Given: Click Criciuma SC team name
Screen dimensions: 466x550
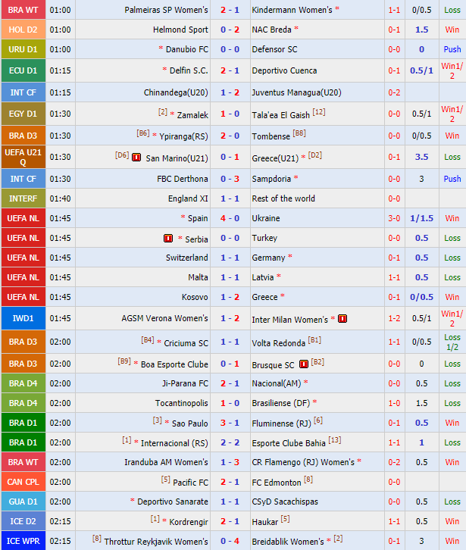Looking at the screenshot, I should point(186,343).
